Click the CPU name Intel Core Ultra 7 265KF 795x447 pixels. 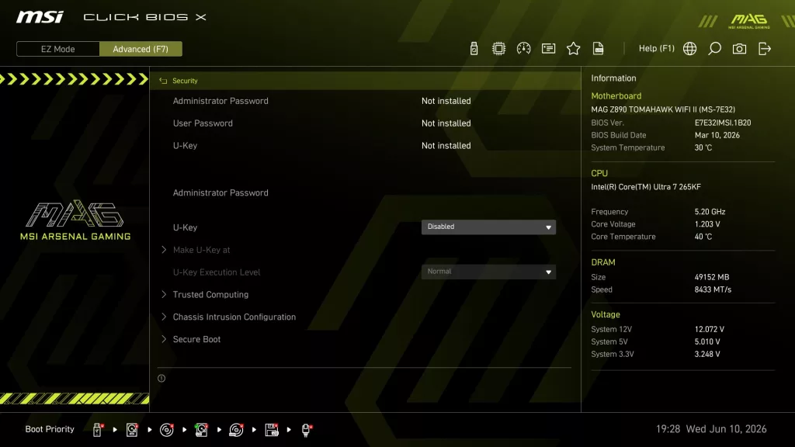646,187
